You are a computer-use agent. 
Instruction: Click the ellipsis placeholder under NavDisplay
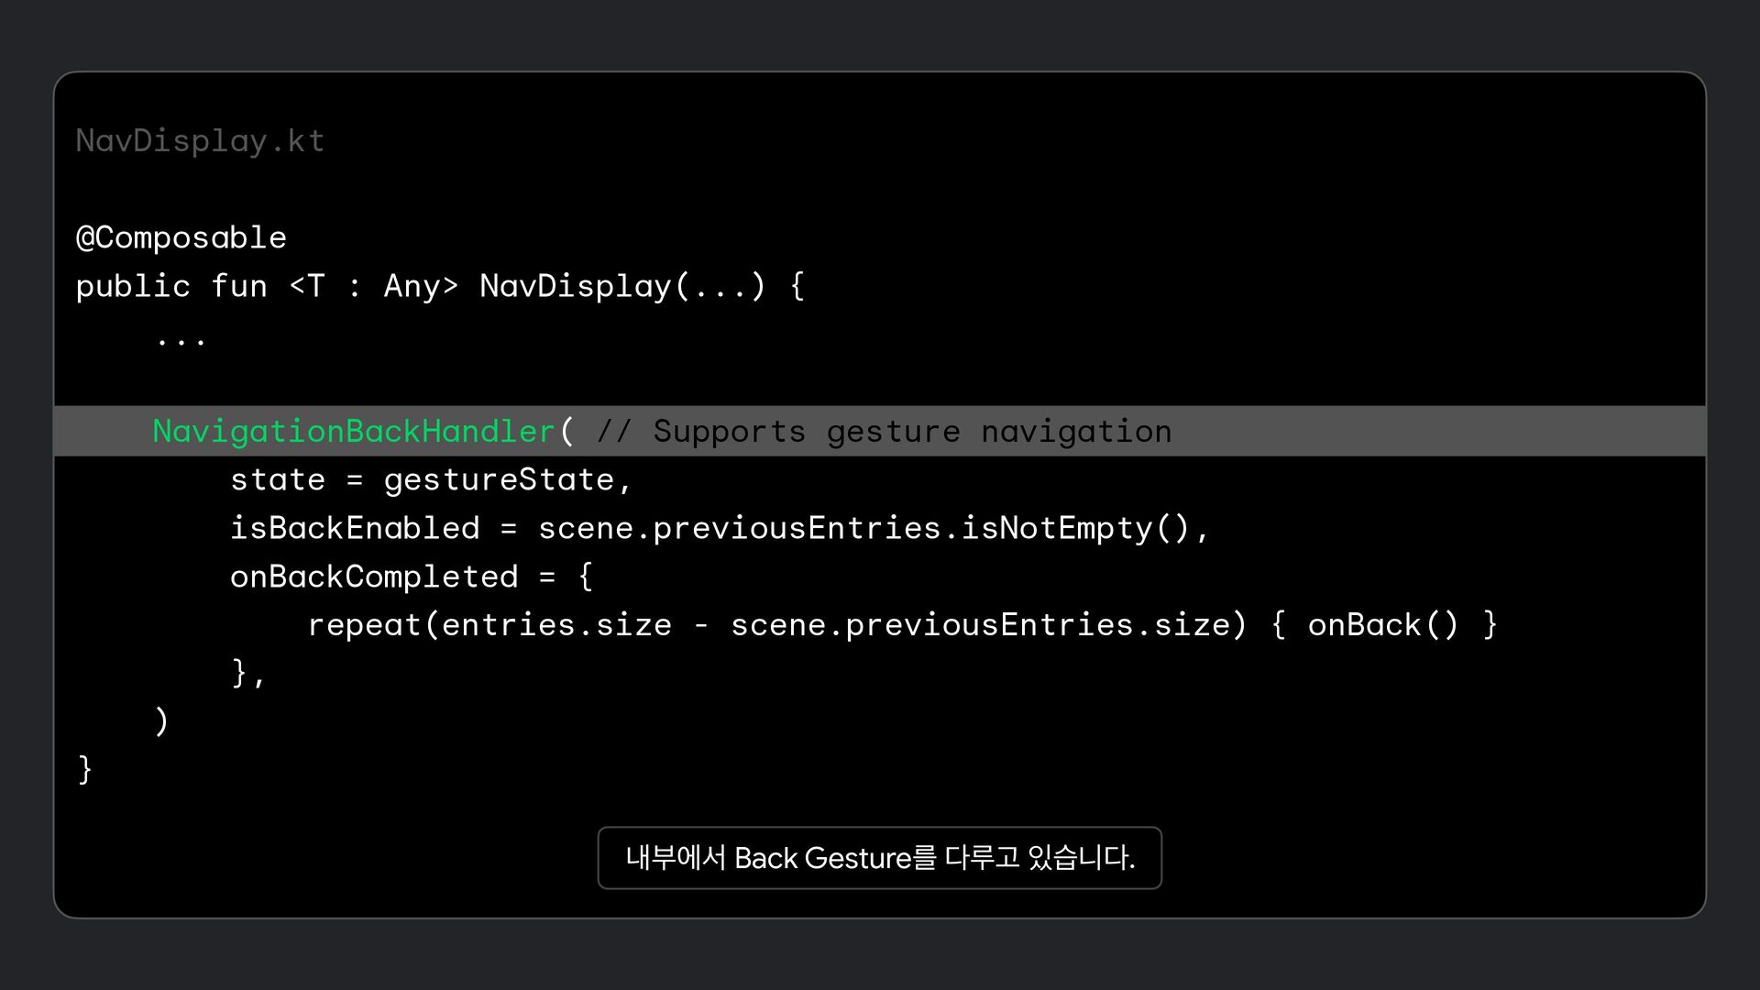pos(181,339)
